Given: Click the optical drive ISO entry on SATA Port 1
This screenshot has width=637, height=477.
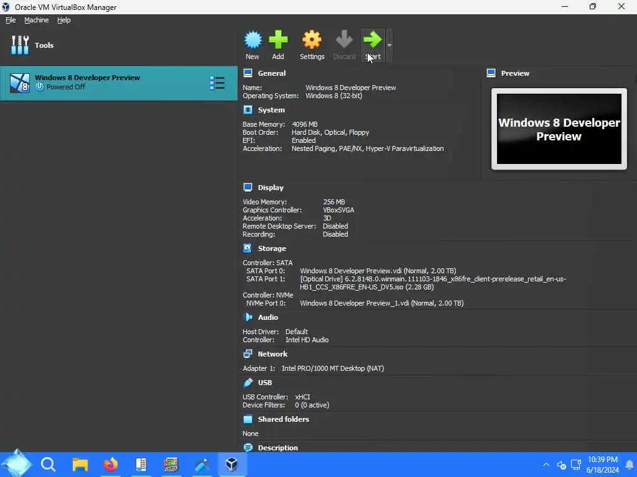Looking at the screenshot, I should 433,283.
